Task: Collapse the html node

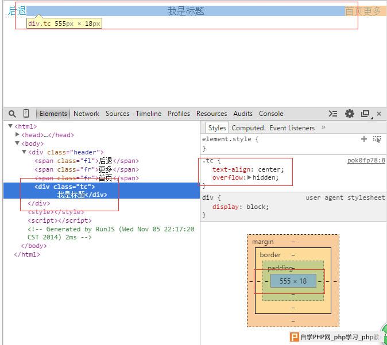Action: pos(10,126)
